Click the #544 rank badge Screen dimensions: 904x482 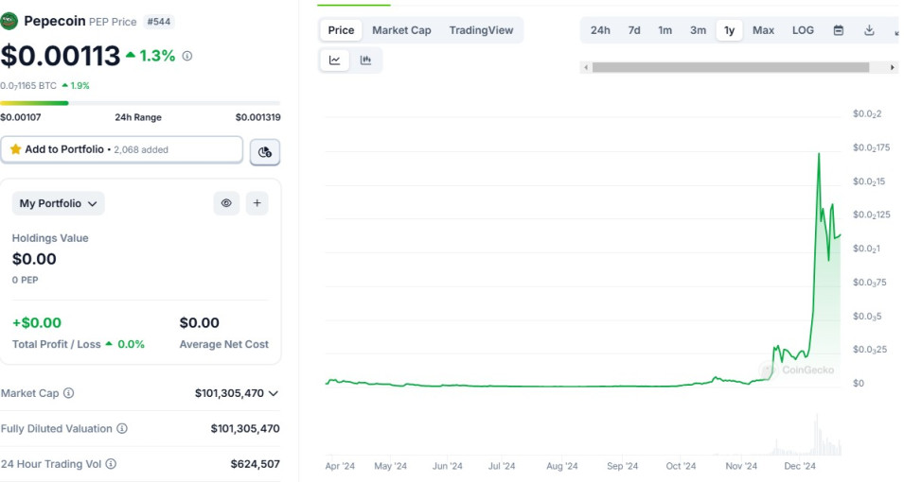pos(158,22)
